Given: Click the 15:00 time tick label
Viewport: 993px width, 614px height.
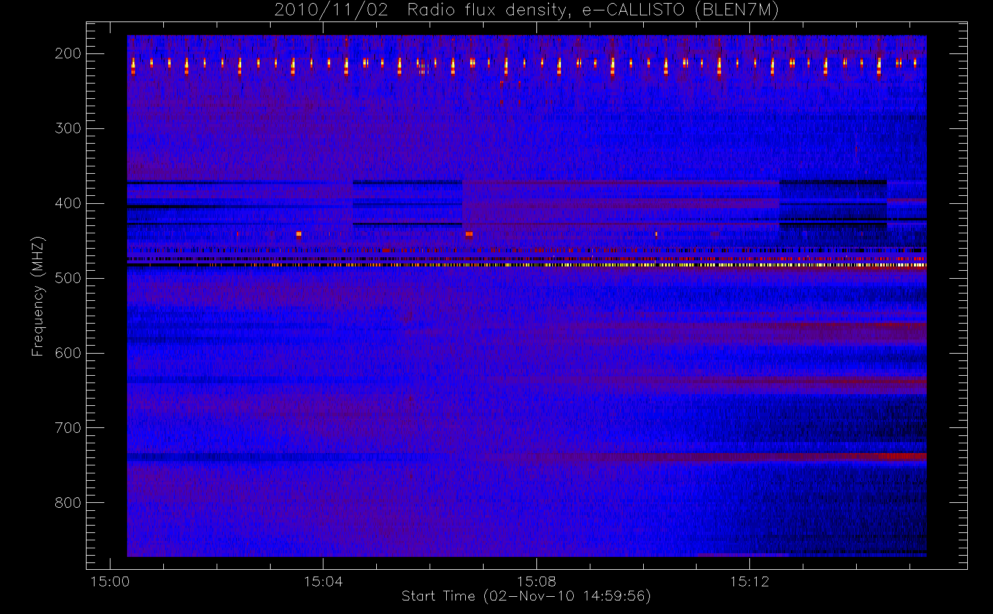Looking at the screenshot, I should (x=110, y=581).
